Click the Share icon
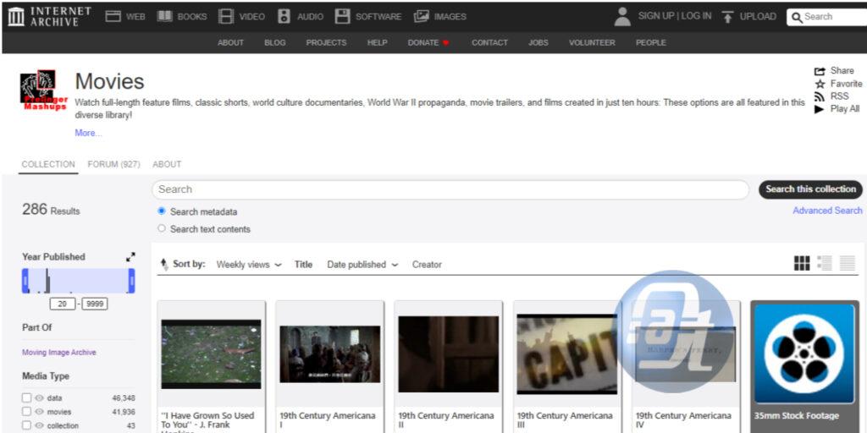This screenshot has width=867, height=433. click(x=820, y=71)
